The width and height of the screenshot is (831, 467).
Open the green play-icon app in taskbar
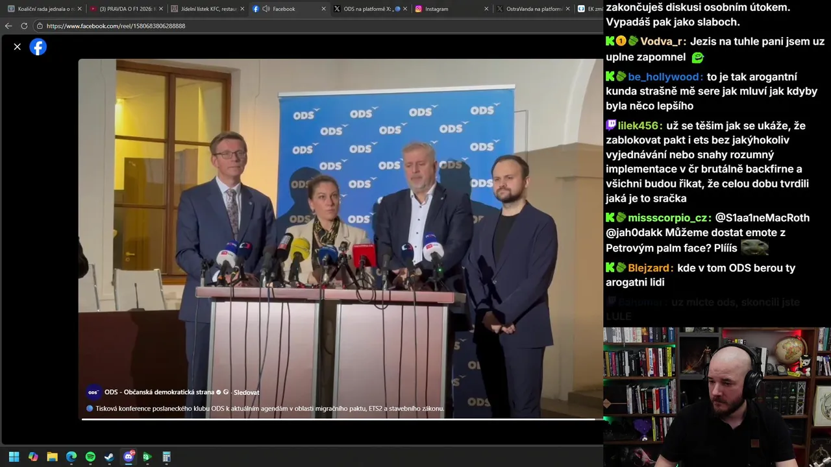click(x=147, y=457)
